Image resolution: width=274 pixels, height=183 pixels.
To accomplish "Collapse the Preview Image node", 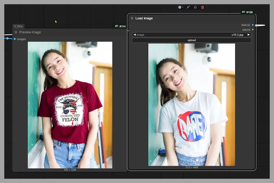I will point(16,32).
